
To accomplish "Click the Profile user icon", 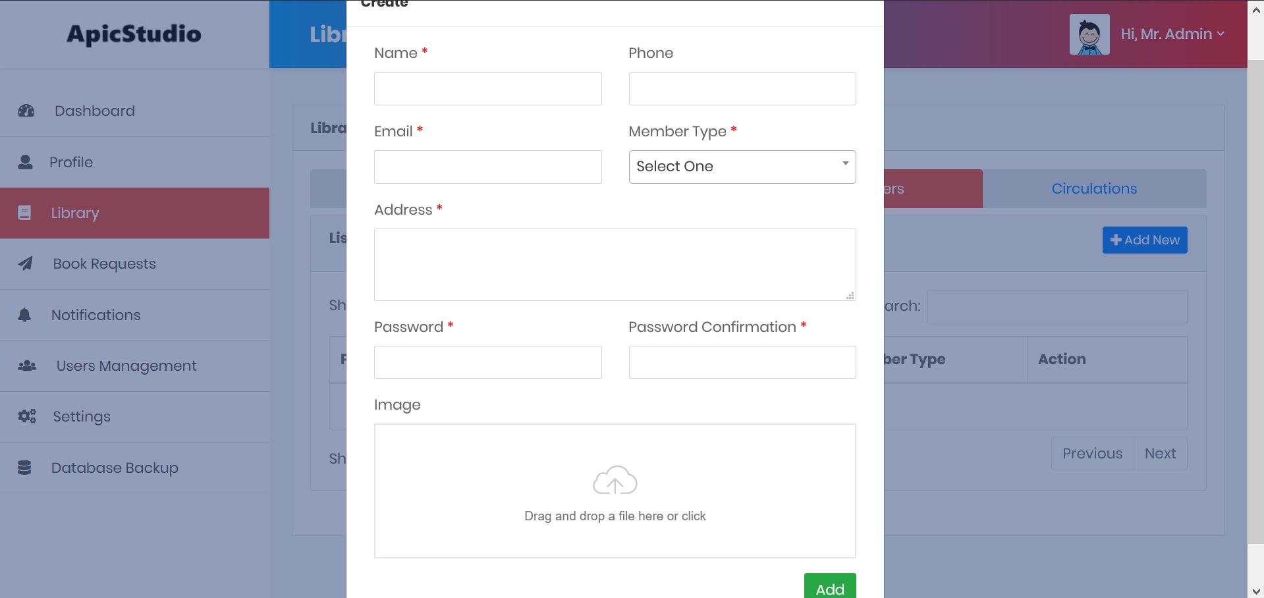I will click(x=25, y=162).
